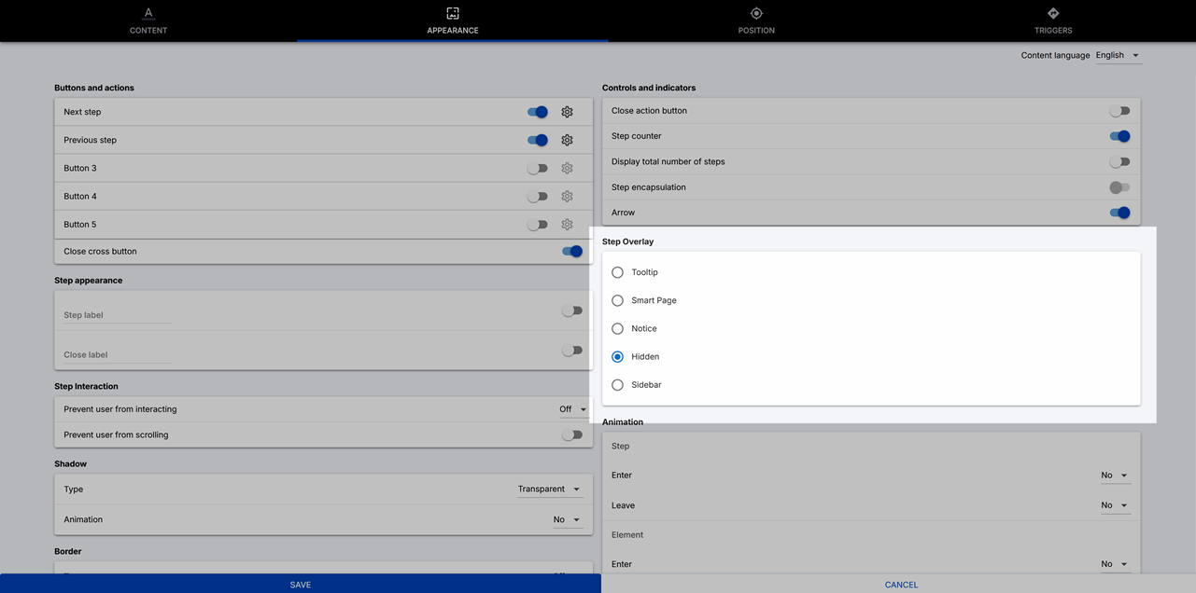This screenshot has width=1196, height=593.
Task: Turn on Display total number of steps
Action: pyautogui.click(x=1119, y=162)
